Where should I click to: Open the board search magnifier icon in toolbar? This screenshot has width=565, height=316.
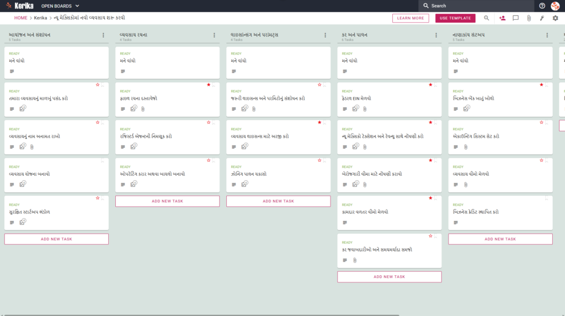click(487, 18)
